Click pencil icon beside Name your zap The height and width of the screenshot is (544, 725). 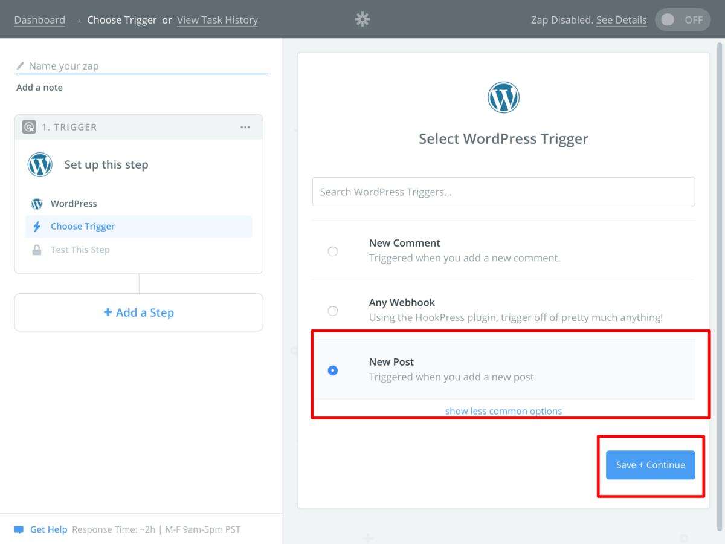(21, 66)
